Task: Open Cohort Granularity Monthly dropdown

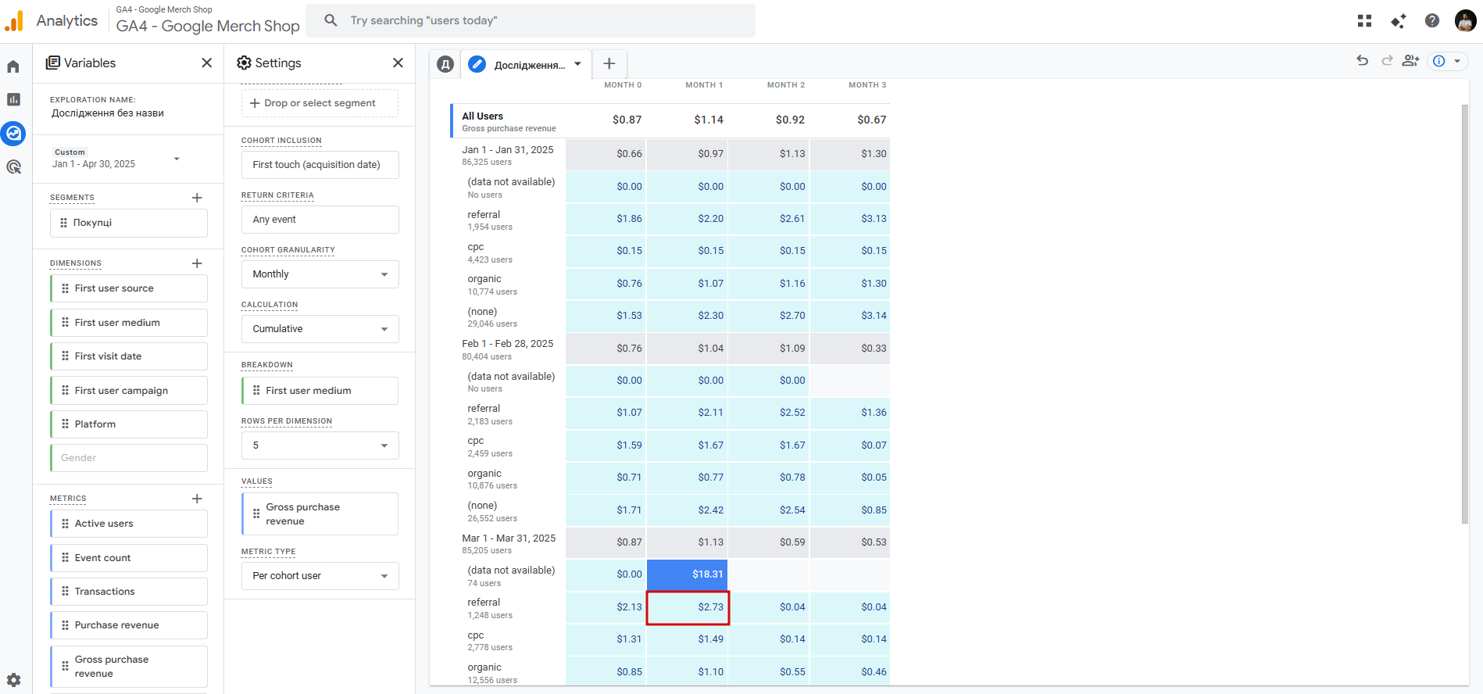Action: (x=320, y=274)
